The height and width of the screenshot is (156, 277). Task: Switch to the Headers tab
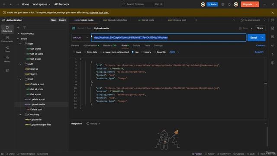point(110,45)
